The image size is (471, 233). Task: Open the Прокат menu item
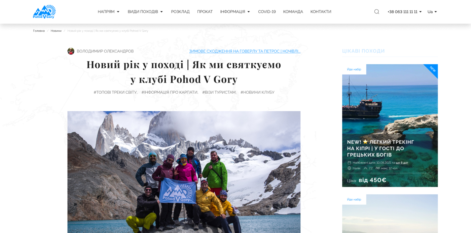point(205,12)
